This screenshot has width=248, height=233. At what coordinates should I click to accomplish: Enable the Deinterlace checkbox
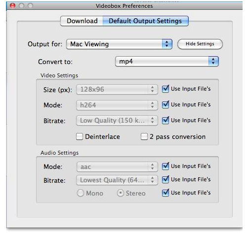click(x=80, y=136)
